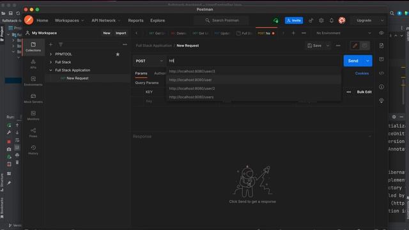Screen dimensions: 409x230
Task: Choose suggestion http://localhost:8080/user/3
Action: coord(254,71)
